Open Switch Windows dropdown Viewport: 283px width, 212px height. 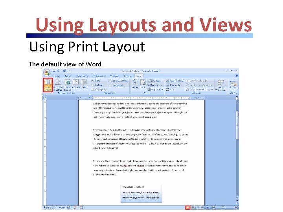point(221,85)
